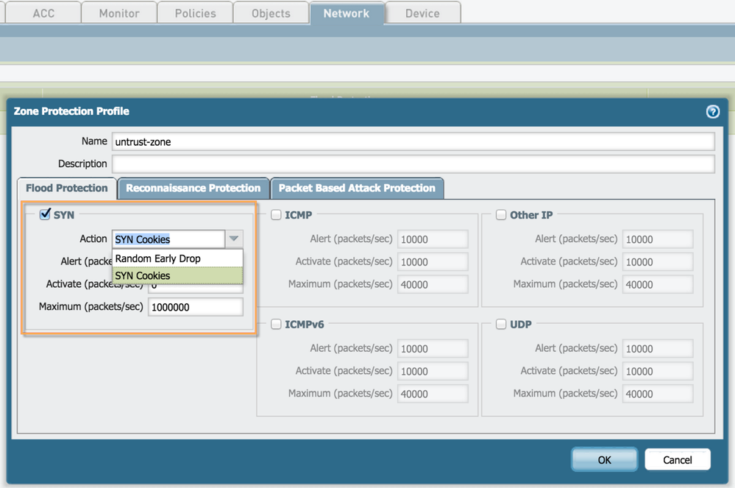Click the SYN Activate packets/sec field
735x488 pixels.
196,289
